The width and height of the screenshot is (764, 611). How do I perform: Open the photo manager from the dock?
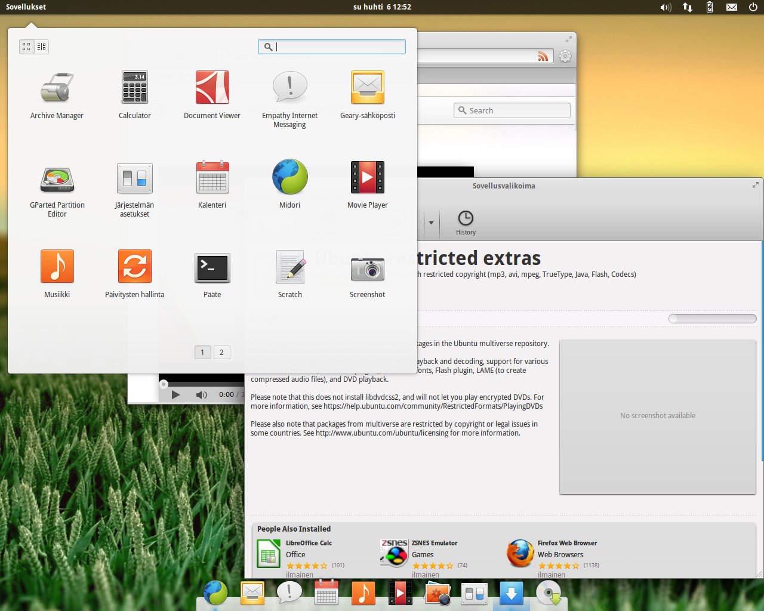pyautogui.click(x=438, y=594)
